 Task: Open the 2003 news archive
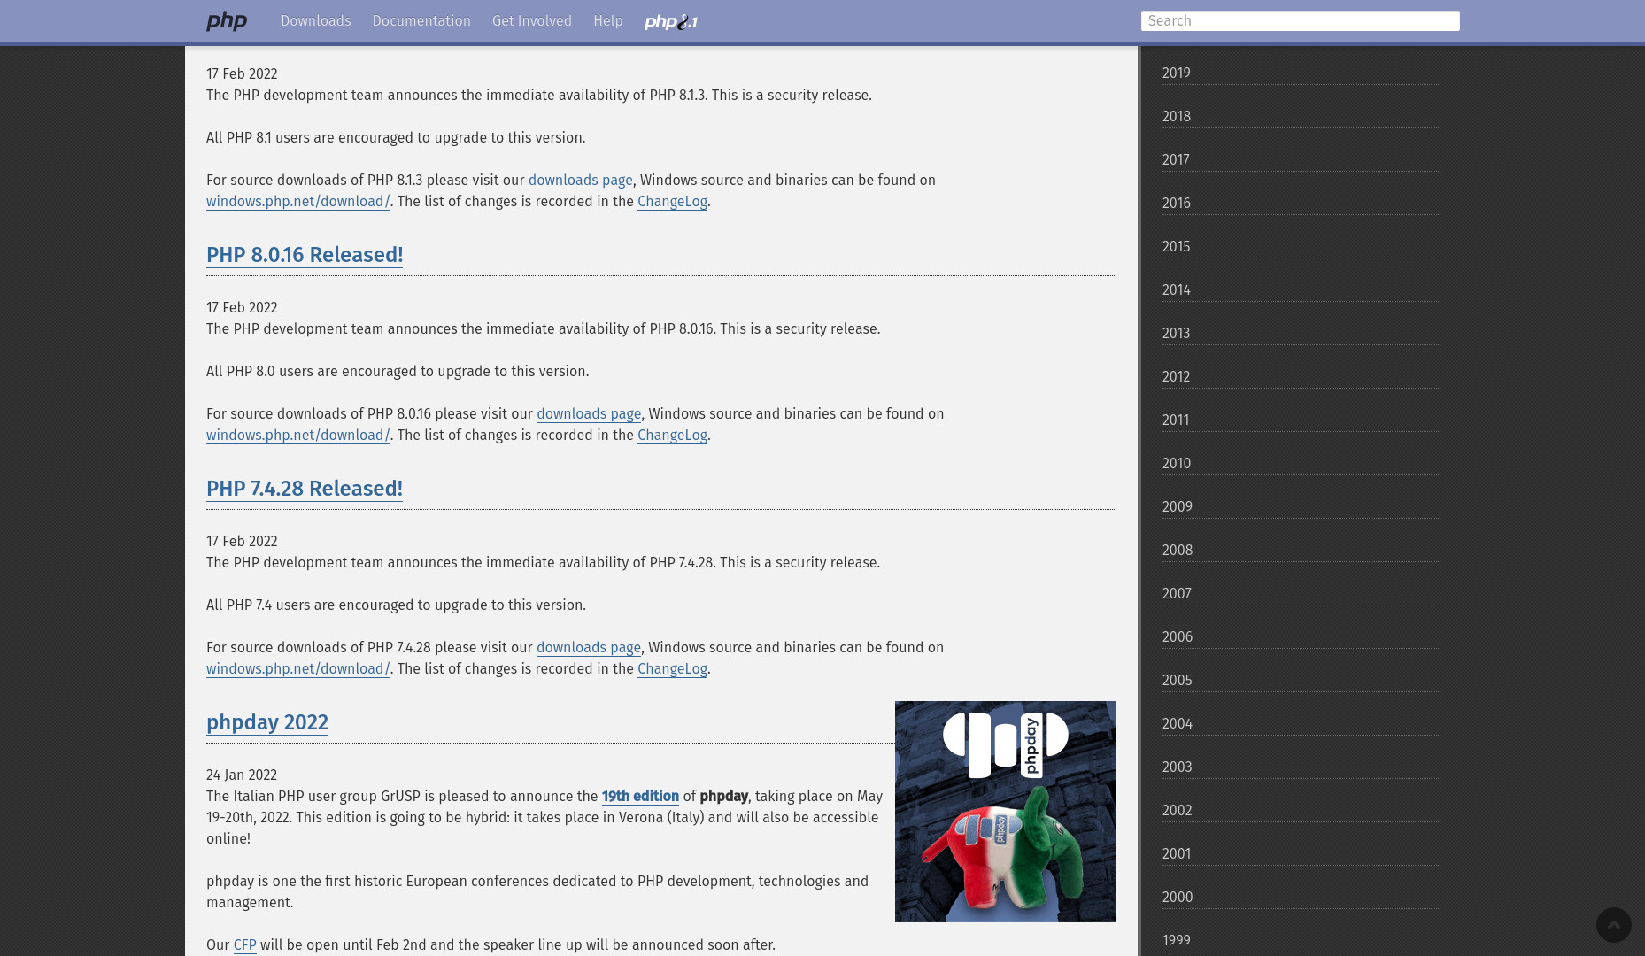click(x=1301, y=767)
